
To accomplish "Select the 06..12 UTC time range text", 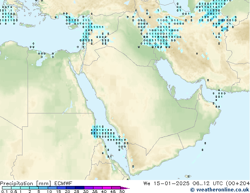I will pos(208,184).
